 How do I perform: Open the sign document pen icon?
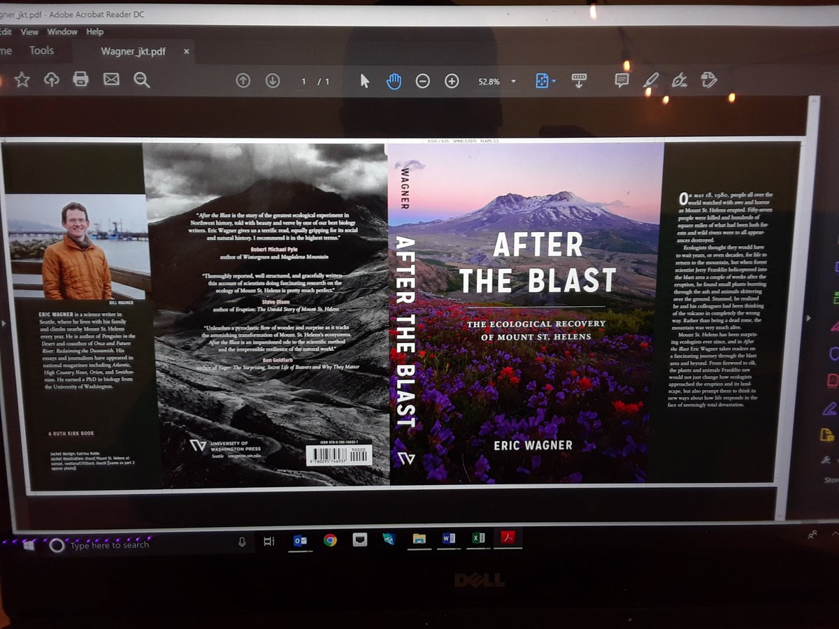click(679, 80)
